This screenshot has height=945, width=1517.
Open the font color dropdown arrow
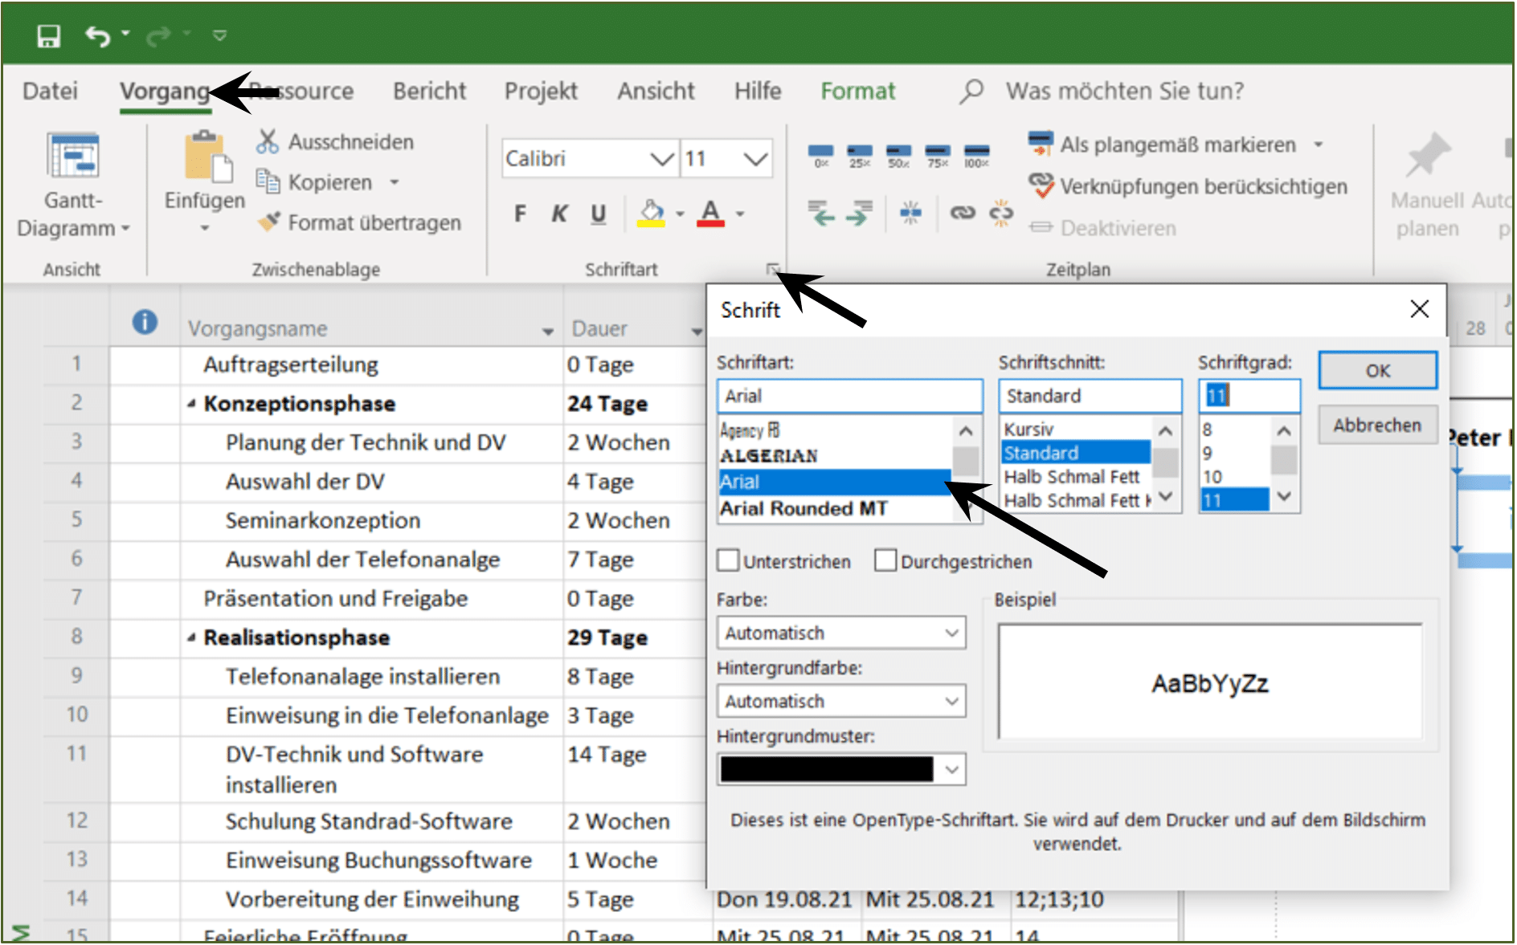[x=740, y=214]
